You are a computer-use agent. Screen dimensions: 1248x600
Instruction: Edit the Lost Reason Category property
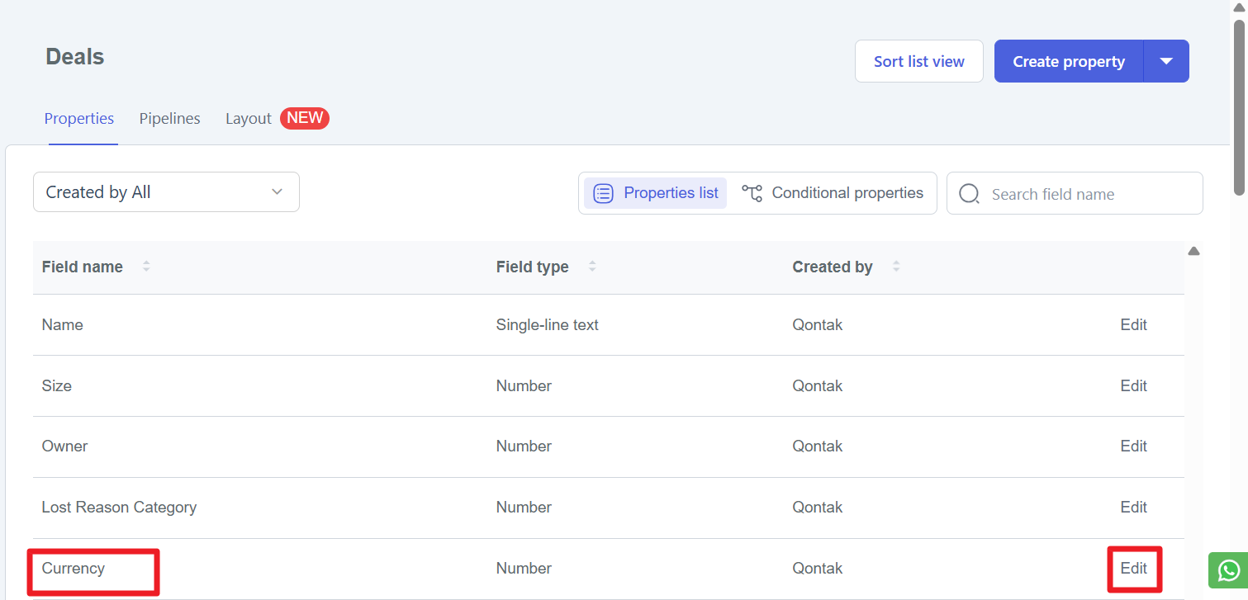click(1133, 508)
